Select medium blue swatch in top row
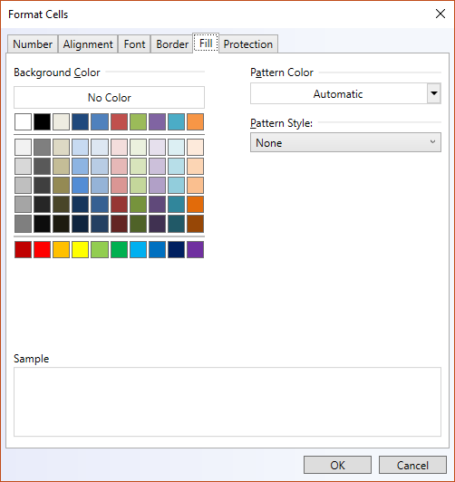This screenshot has width=455, height=482. tap(100, 121)
